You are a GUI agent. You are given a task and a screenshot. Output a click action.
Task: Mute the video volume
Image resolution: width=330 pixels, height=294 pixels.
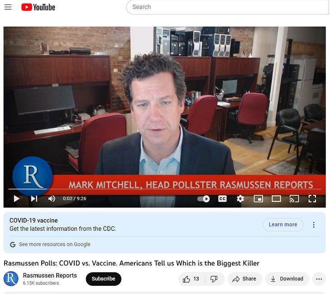52,199
